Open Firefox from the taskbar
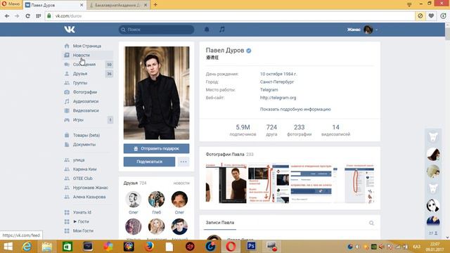This screenshot has height=253, width=450. pos(149,246)
